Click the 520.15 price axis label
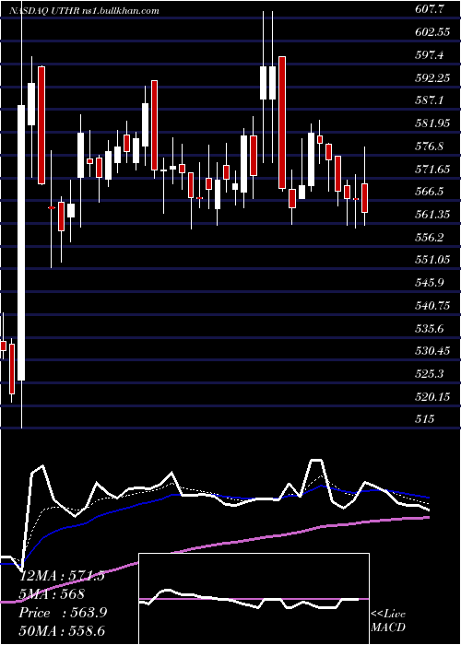 (432, 397)
